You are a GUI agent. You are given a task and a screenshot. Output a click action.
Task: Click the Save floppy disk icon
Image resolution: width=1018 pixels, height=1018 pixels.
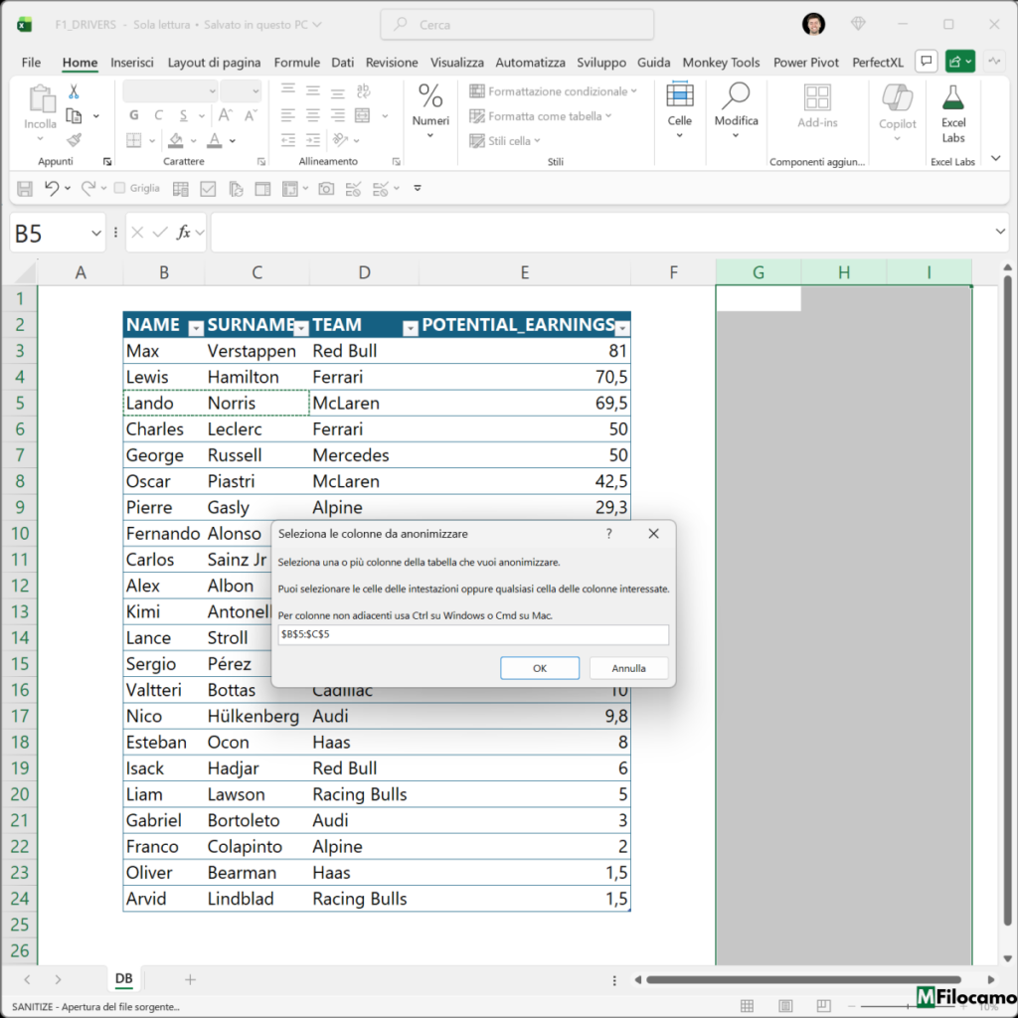click(25, 189)
